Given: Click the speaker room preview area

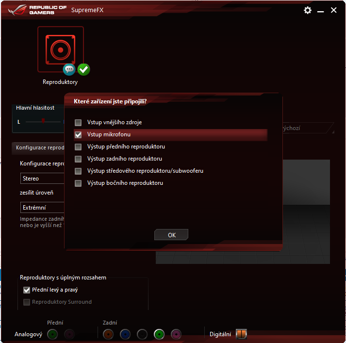Looking at the screenshot, I should pos(306,212).
